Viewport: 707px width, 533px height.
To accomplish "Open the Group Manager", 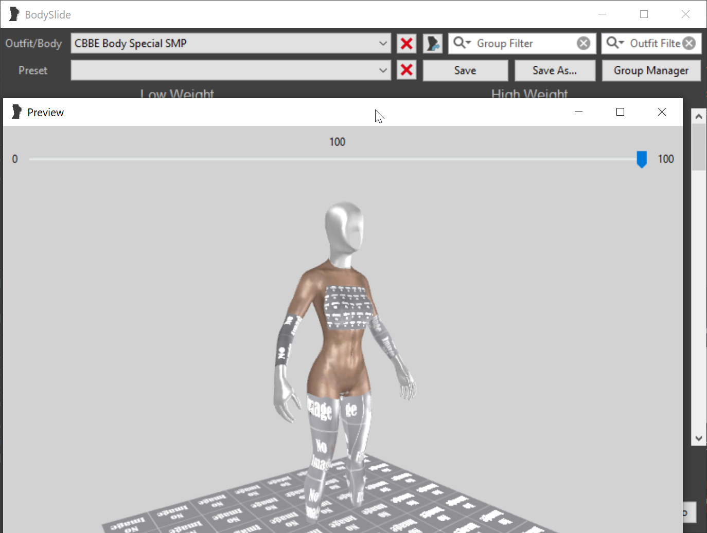I will pyautogui.click(x=651, y=70).
